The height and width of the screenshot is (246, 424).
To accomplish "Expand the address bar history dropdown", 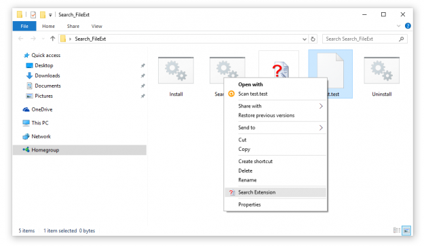I will [305, 39].
